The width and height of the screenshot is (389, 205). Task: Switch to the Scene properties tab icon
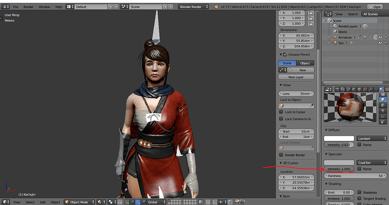[348, 90]
